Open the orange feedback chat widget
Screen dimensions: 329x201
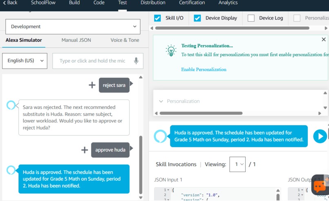(x=320, y=185)
